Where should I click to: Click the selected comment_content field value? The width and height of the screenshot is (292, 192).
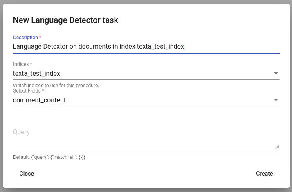(x=39, y=100)
